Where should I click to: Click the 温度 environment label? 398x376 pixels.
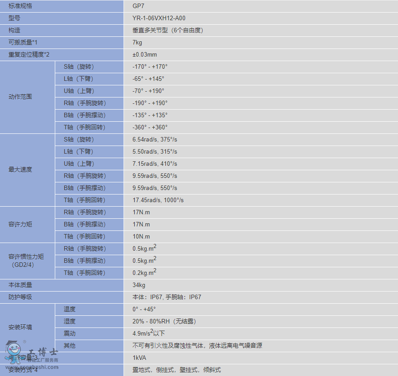pyautogui.click(x=70, y=310)
